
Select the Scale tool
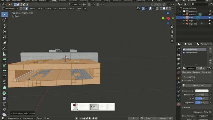coord(4,37)
